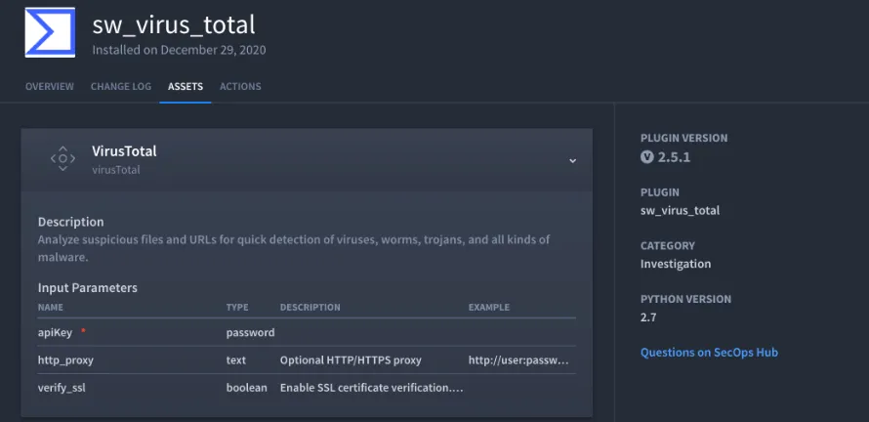Screen dimensions: 869x422
Task: Click the sw_virus_total sigma logo icon
Action: pos(50,32)
